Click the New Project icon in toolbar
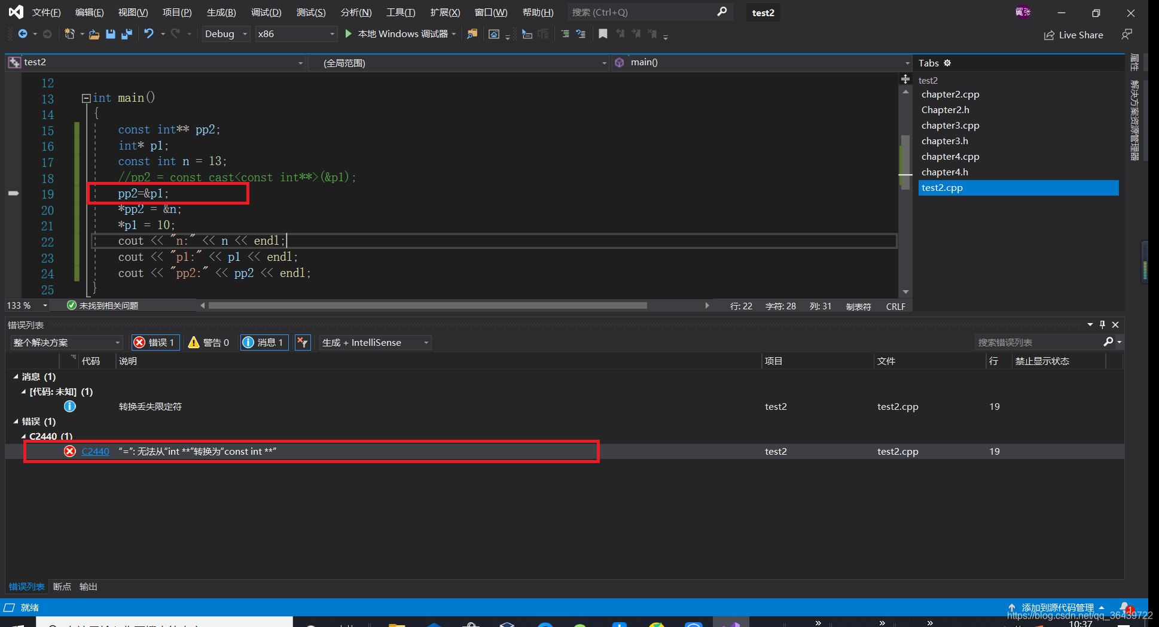The image size is (1159, 627). pyautogui.click(x=69, y=34)
